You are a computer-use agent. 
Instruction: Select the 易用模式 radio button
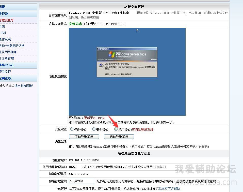[116, 129]
